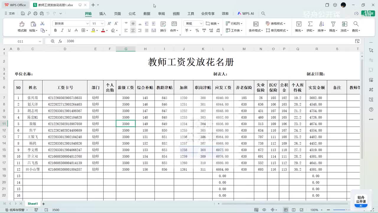Click the increase indent icon
Viewport: 378px width, 213px height.
pyautogui.click(x=154, y=24)
